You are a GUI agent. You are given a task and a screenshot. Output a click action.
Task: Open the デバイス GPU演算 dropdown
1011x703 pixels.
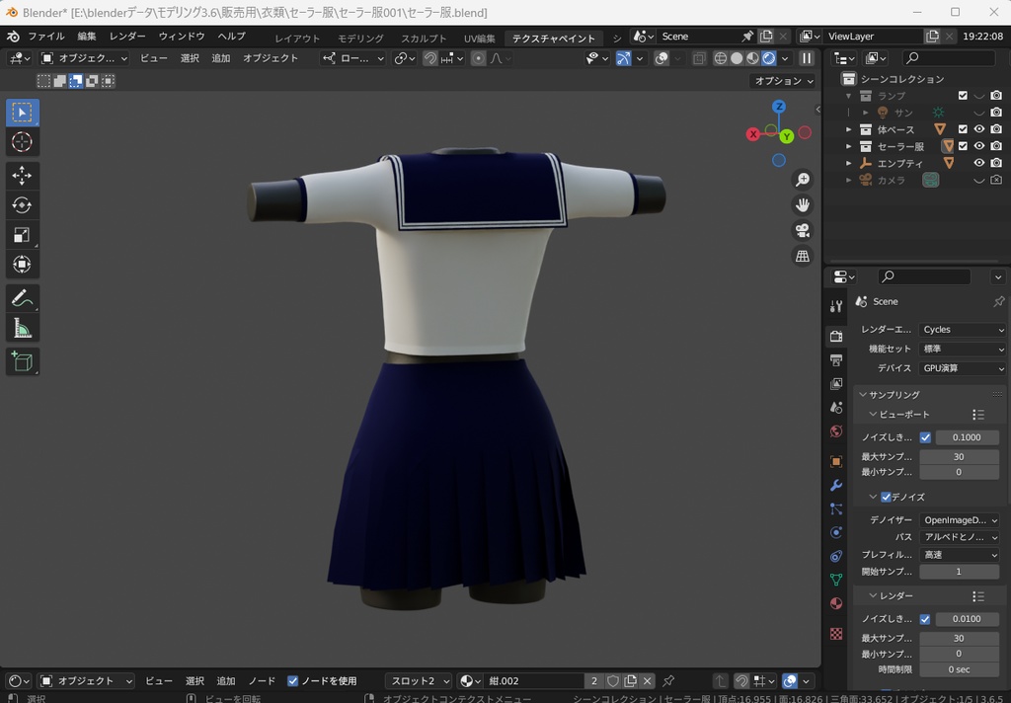click(962, 368)
